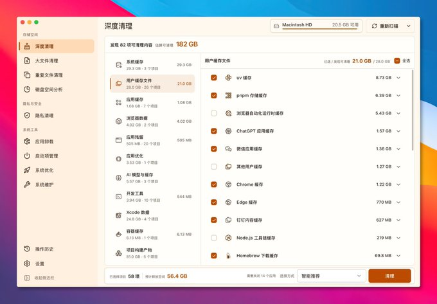This screenshot has width=437, height=304.
Task: Click the 操作历史 clock icon
Action: coord(27,249)
